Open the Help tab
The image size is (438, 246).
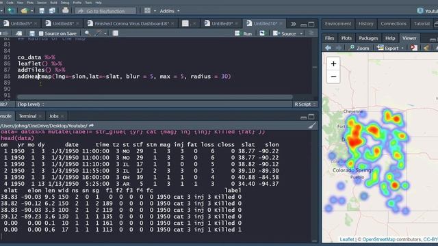point(390,38)
